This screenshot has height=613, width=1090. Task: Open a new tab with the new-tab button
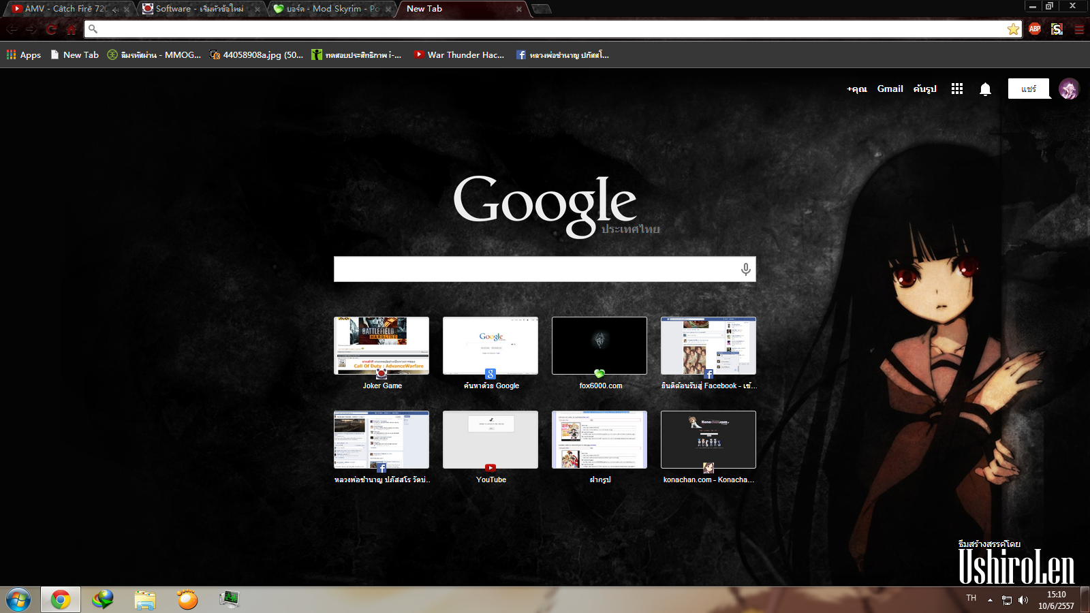(542, 9)
